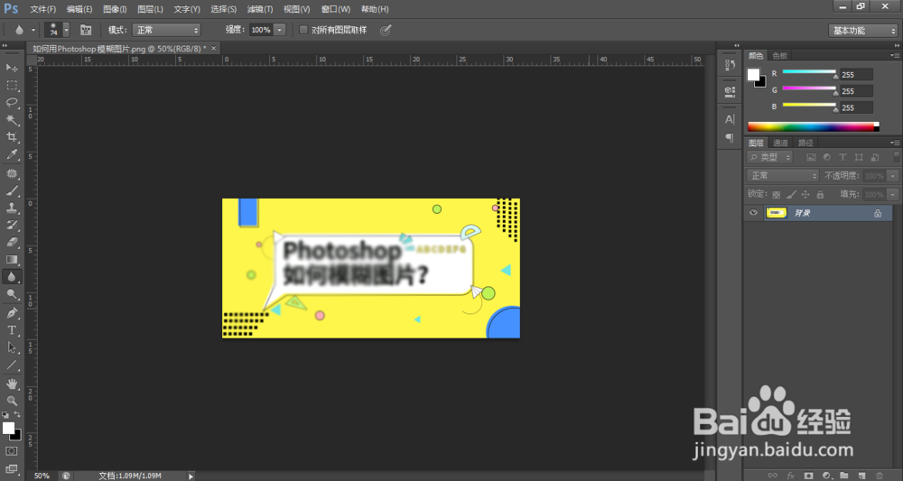Open the 图像(I) menu
This screenshot has width=903, height=481.
click(x=115, y=9)
